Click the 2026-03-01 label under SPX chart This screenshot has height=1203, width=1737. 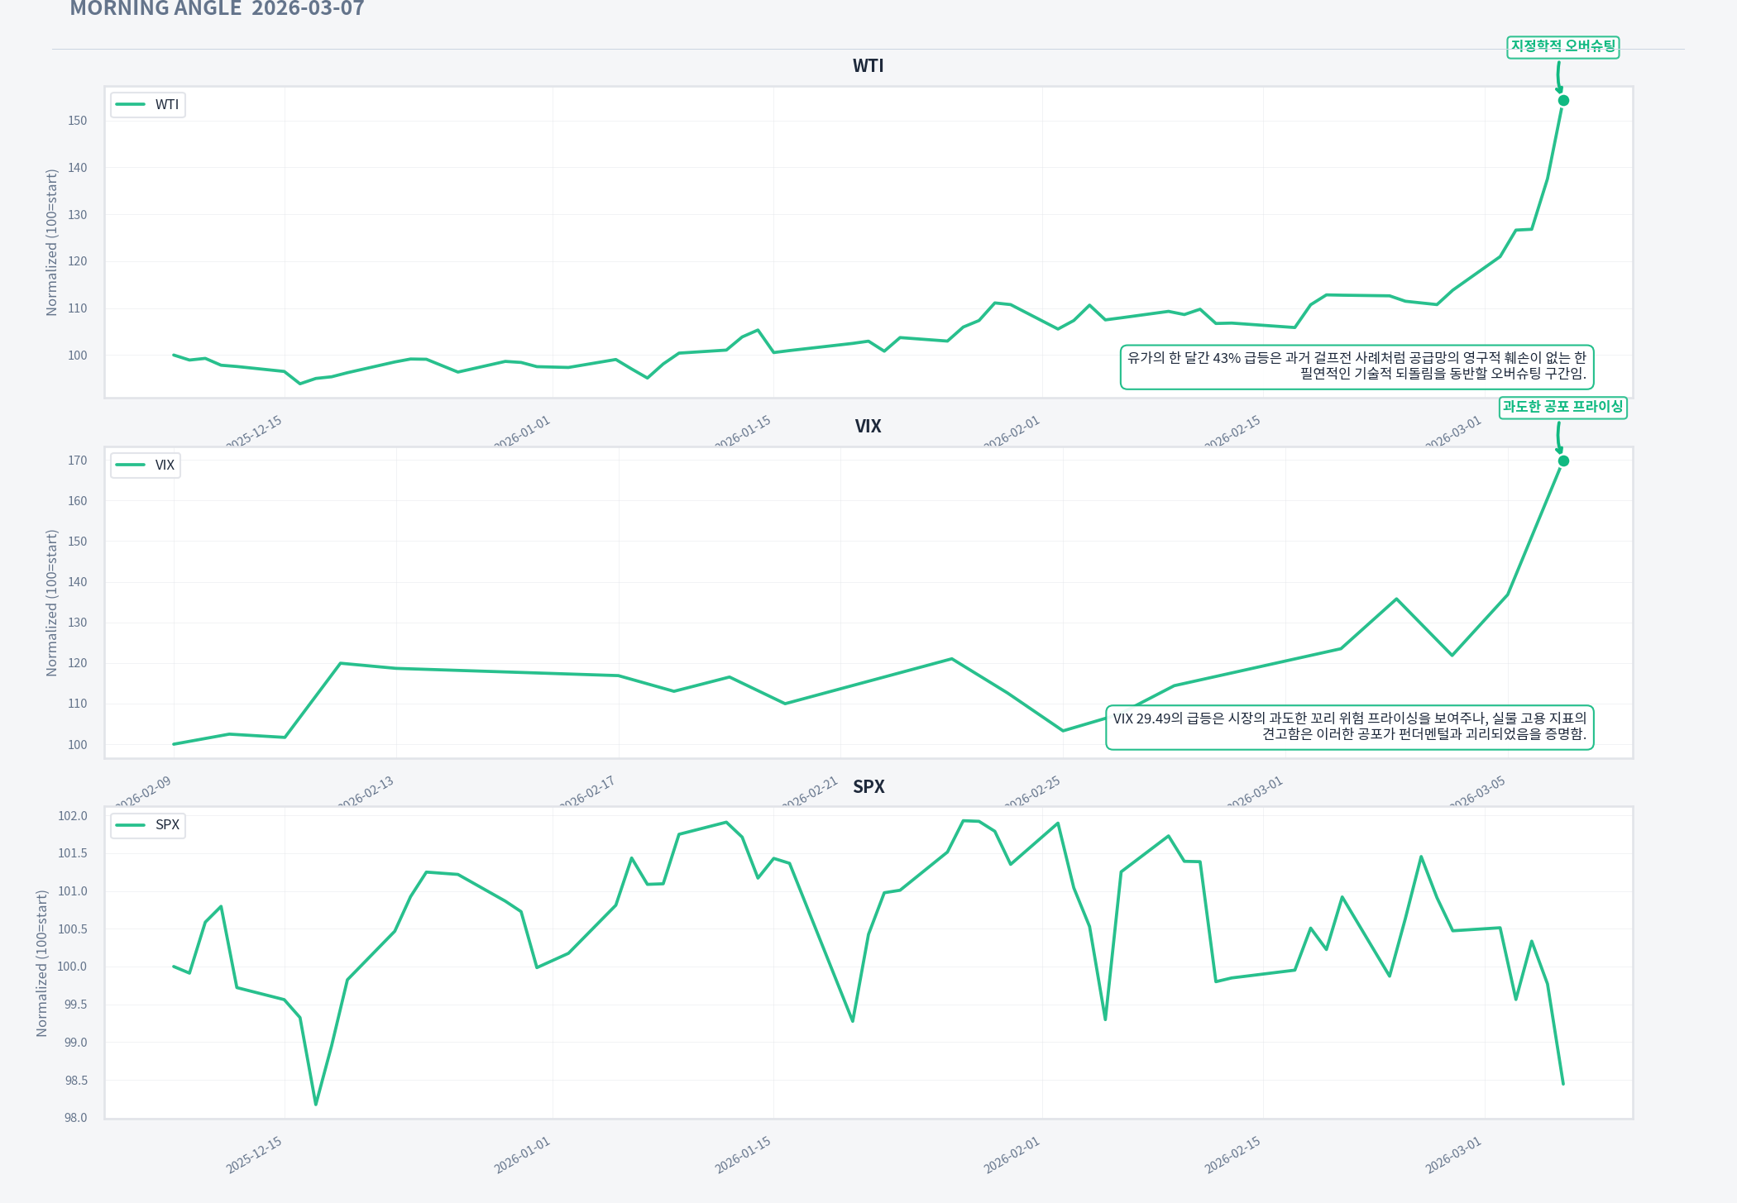(1453, 1155)
